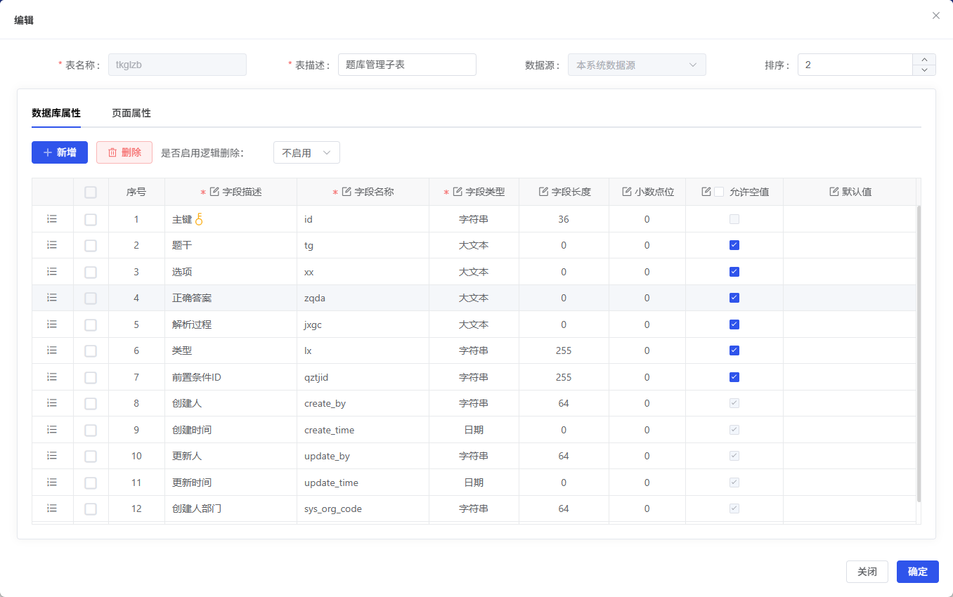Image resolution: width=953 pixels, height=597 pixels.
Task: Click the edit icon beside 小数点位 header
Action: tap(627, 192)
